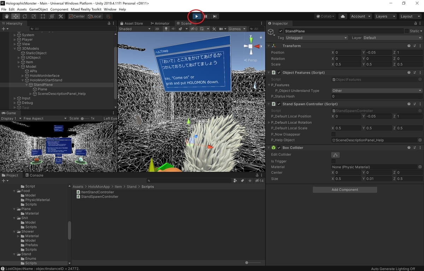This screenshot has width=424, height=271.
Task: Select the Scale tool
Action: (x=34, y=16)
